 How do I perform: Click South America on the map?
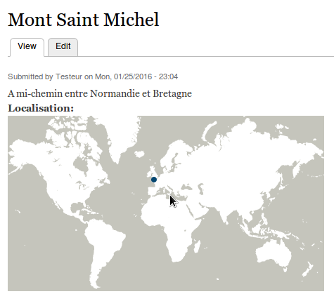click(x=103, y=243)
